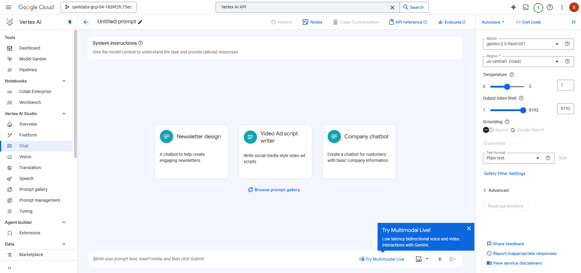581x273 pixels.
Task: Go back using the left arrow
Action: pyautogui.click(x=86, y=22)
